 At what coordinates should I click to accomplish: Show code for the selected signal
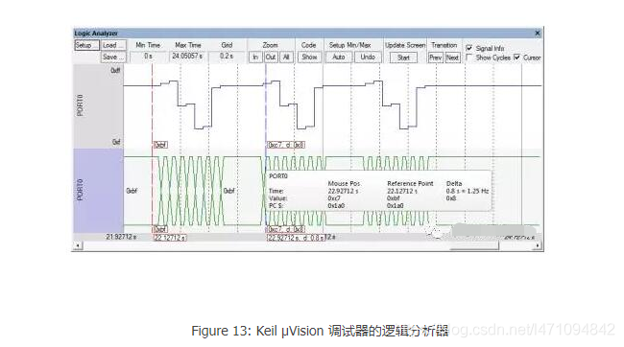(x=309, y=58)
